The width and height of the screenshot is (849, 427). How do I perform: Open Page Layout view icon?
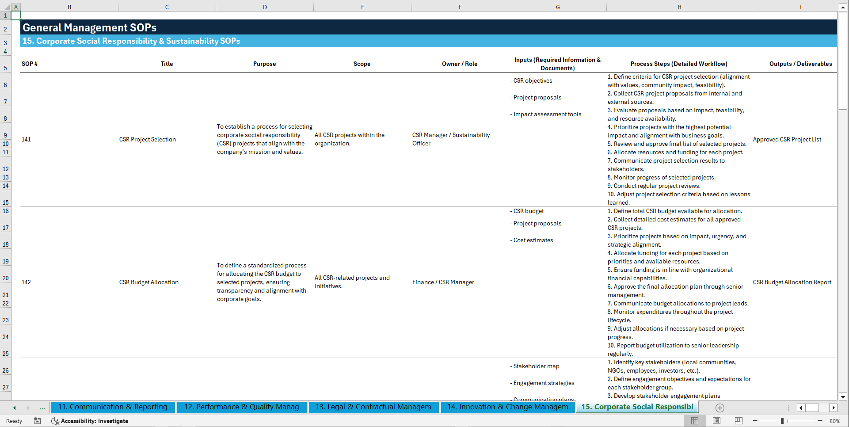[716, 421]
